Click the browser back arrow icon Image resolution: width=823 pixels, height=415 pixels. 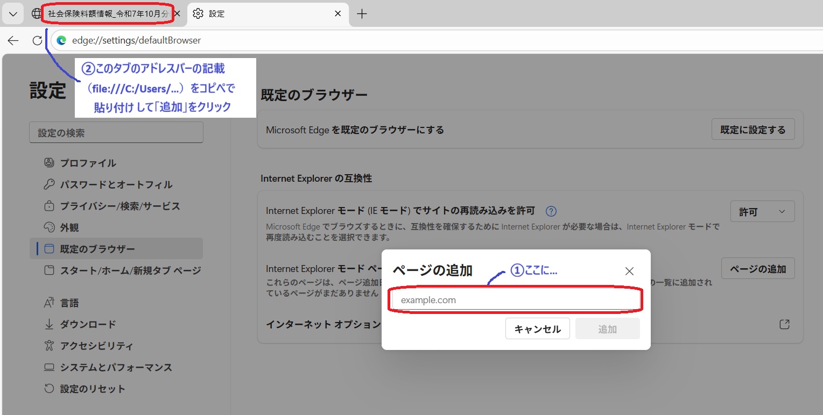(x=13, y=40)
